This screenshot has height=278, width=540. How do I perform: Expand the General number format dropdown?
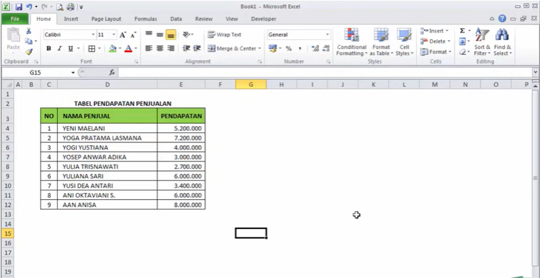click(327, 35)
